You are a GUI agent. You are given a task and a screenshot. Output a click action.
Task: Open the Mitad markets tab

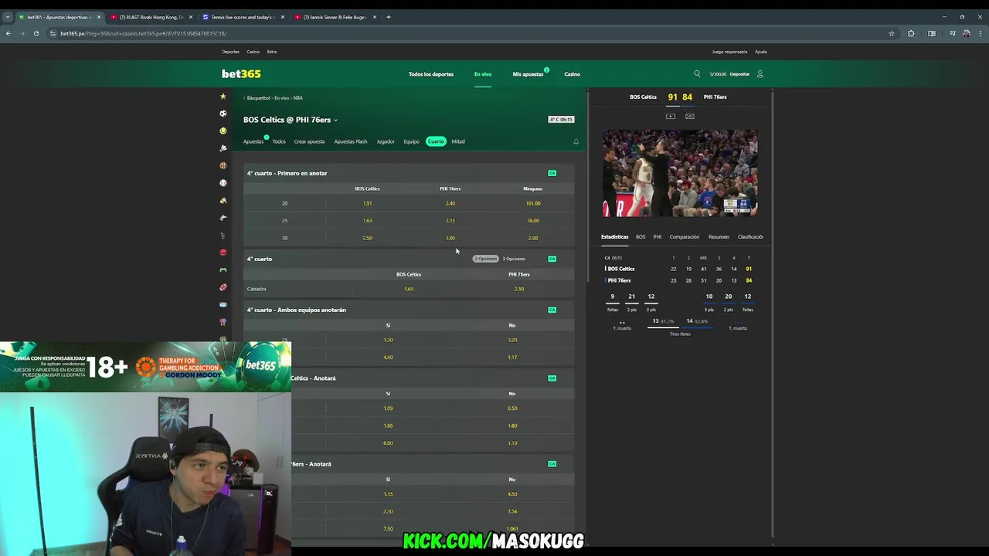click(458, 141)
